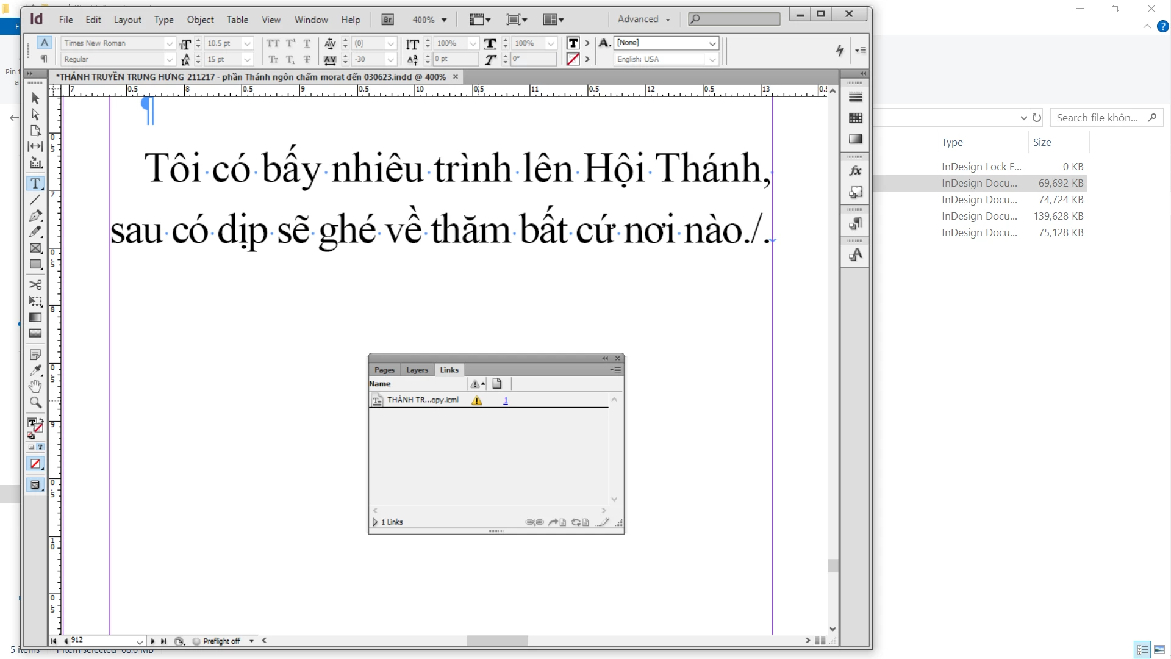Select the Rectangle Frame tool
Viewport: 1171px width, 659px height.
[35, 248]
